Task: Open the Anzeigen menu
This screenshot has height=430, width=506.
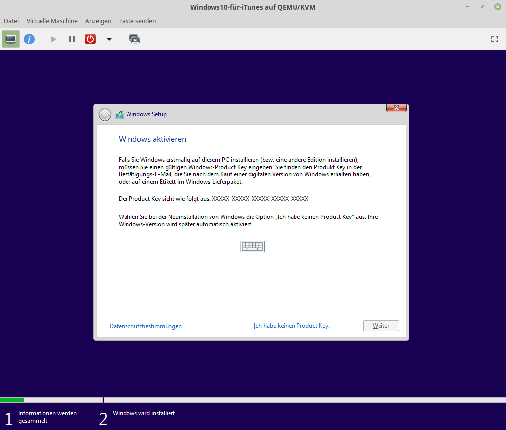Action: (98, 21)
